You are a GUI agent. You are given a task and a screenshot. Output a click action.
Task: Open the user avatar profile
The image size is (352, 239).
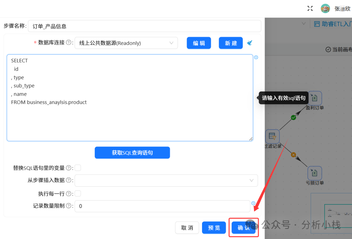point(325,8)
